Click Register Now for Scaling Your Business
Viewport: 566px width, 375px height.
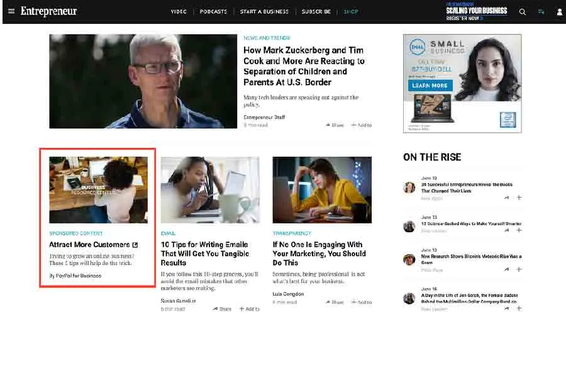tap(464, 18)
